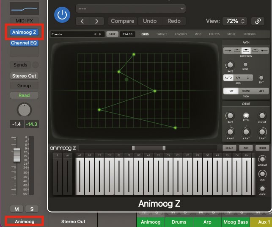Open the SCALE settings button
Screen dimensions: 272x227
[x=229, y=148]
